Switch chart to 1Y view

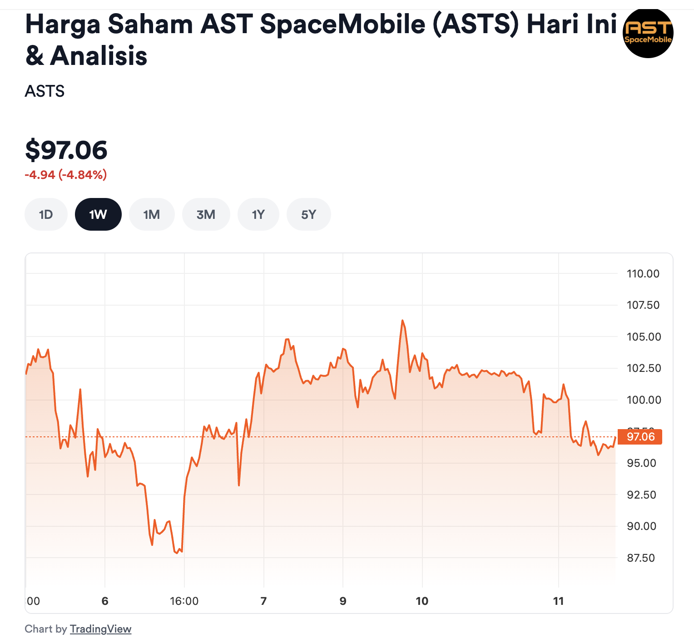pyautogui.click(x=258, y=214)
